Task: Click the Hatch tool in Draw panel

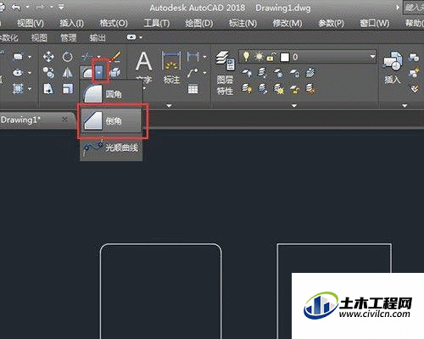Action: [x=18, y=89]
